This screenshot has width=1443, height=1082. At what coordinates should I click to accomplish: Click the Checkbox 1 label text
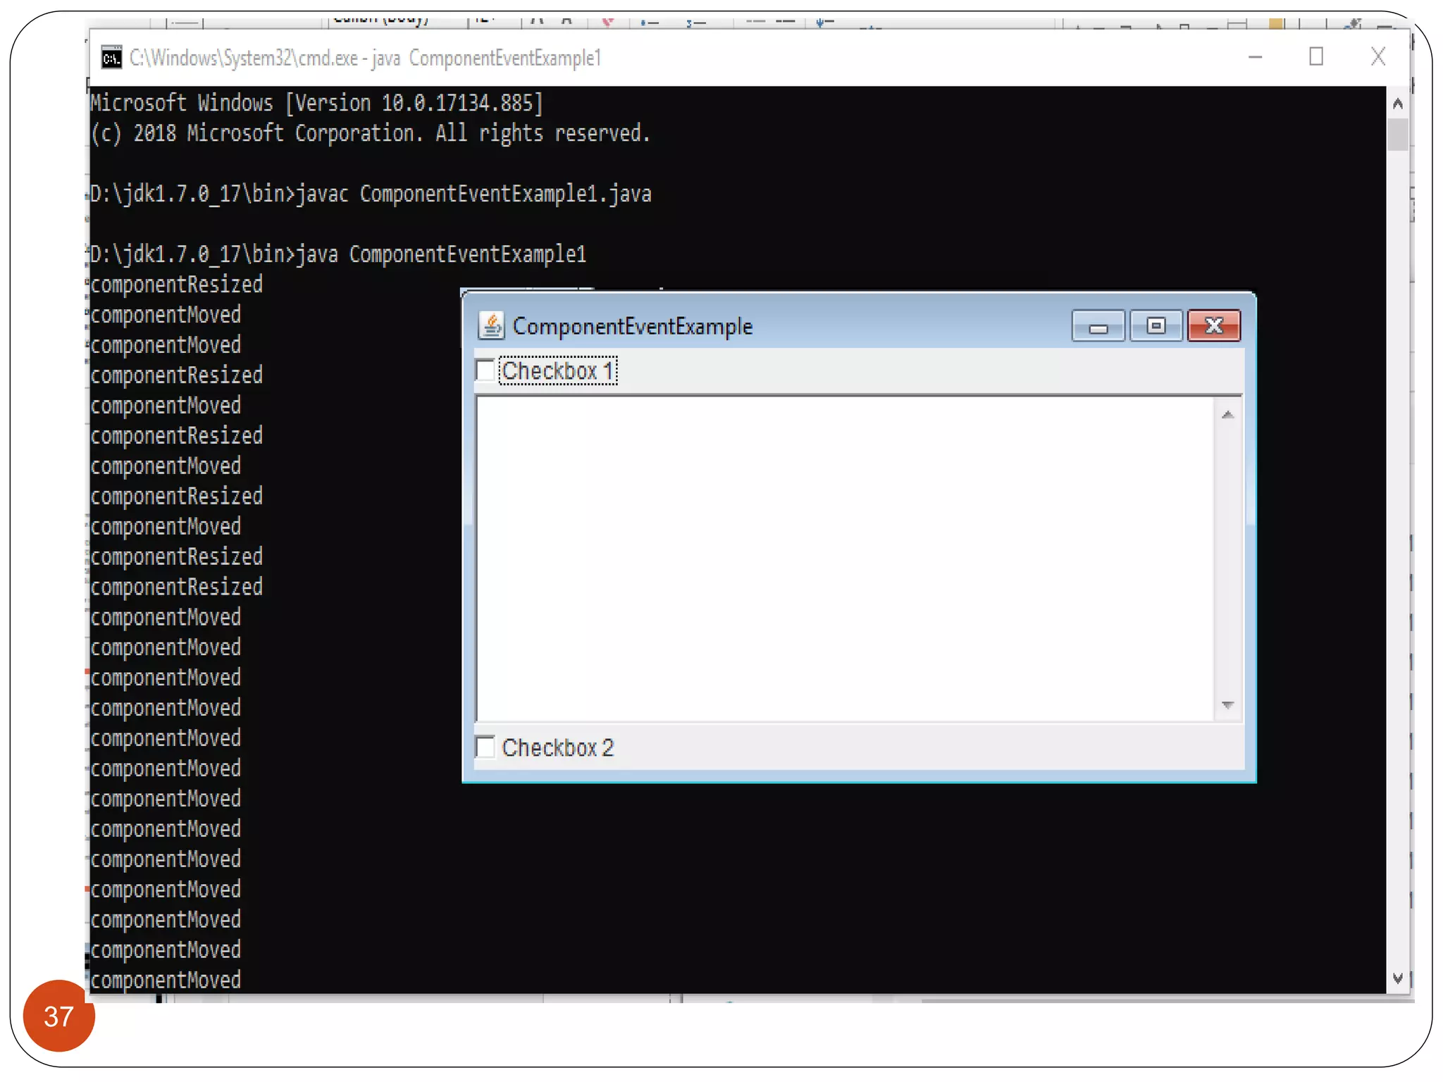tap(557, 371)
